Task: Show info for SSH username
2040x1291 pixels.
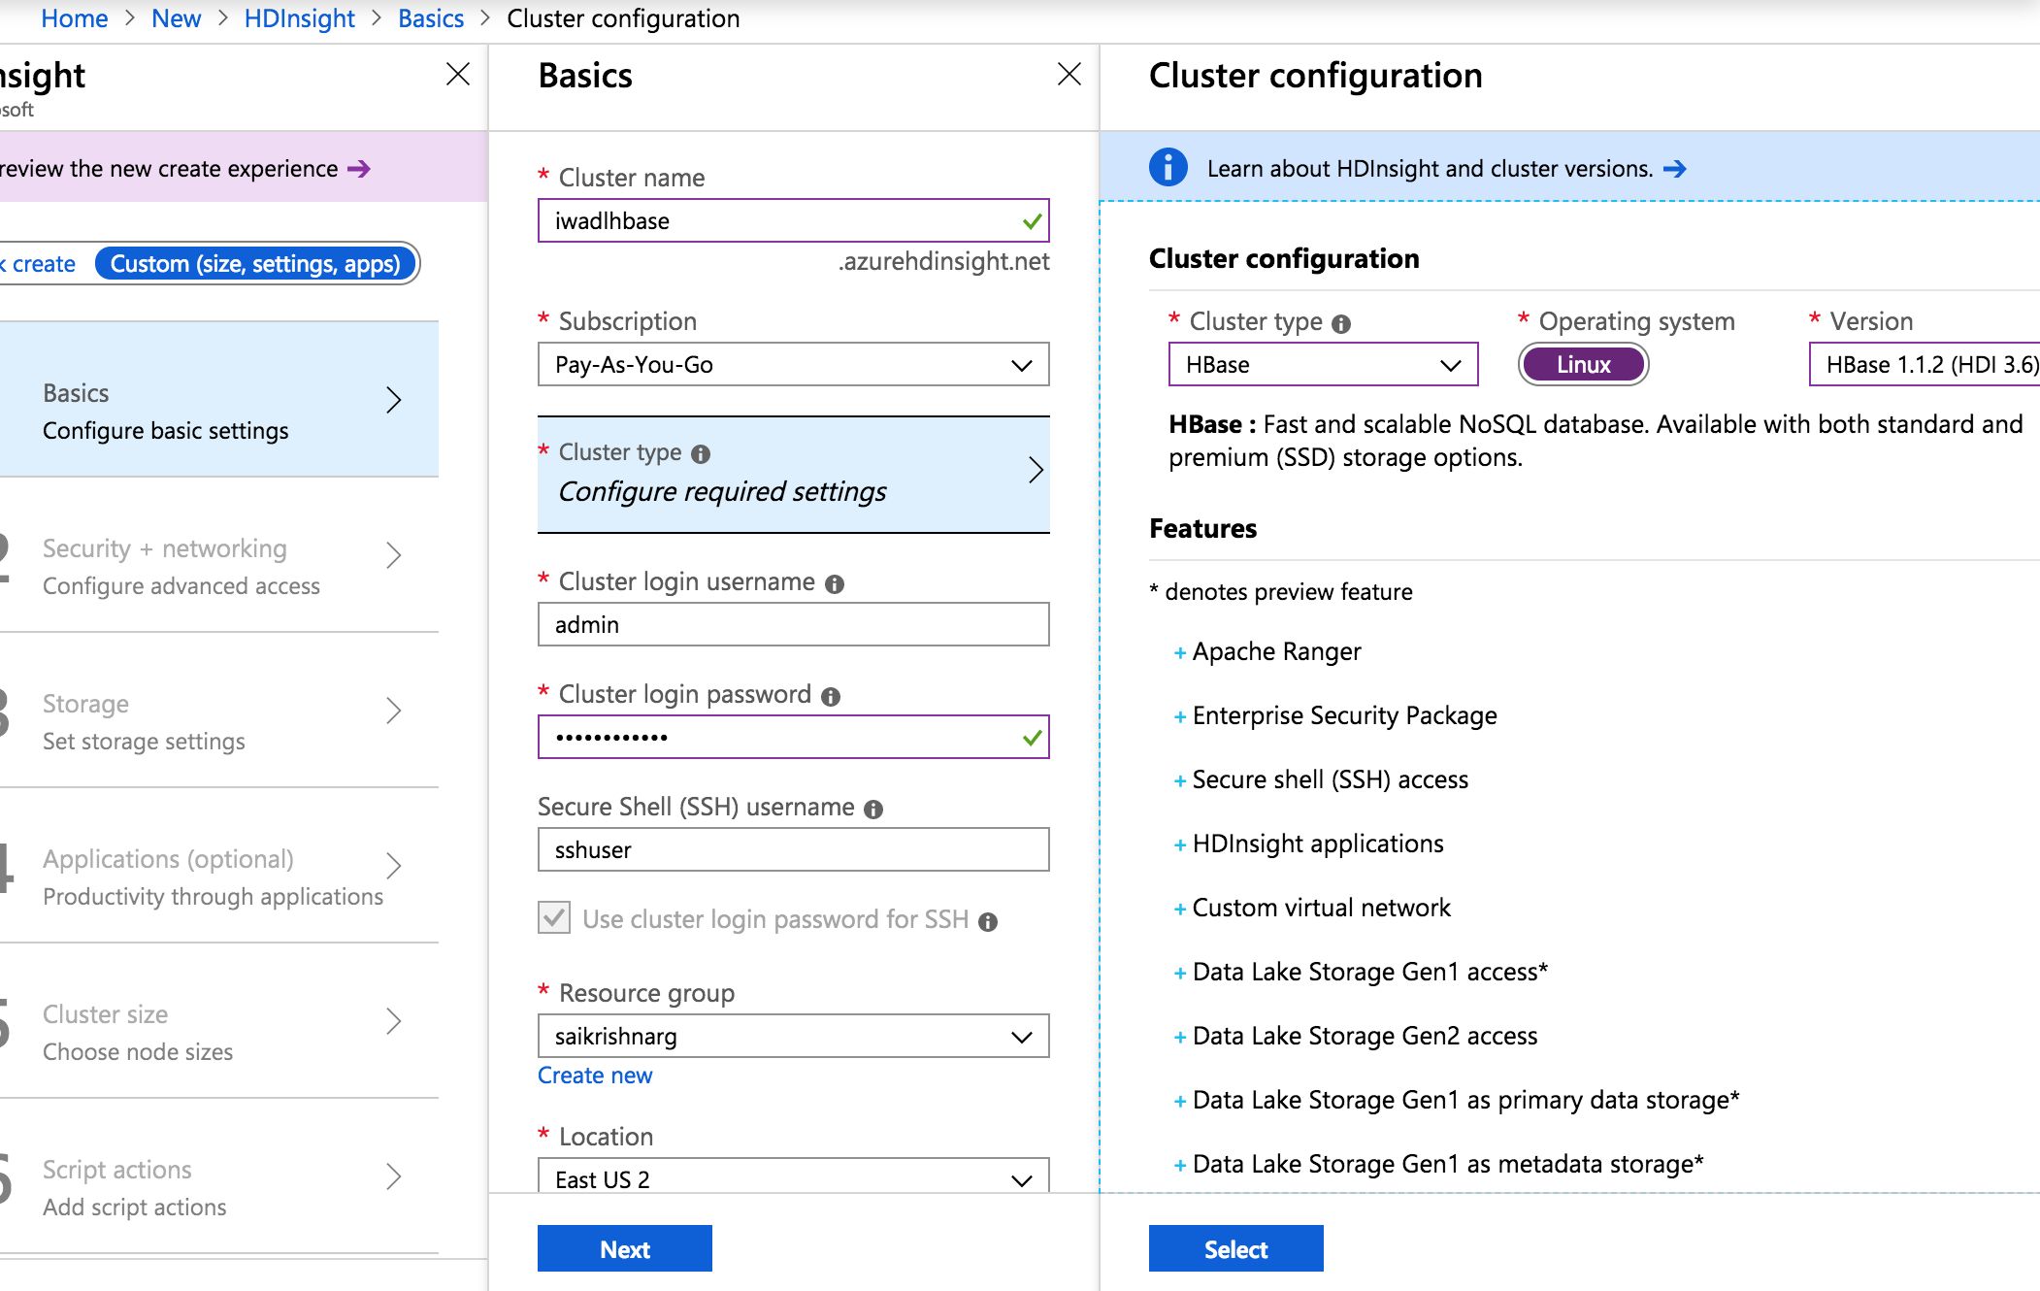Action: pyautogui.click(x=873, y=809)
